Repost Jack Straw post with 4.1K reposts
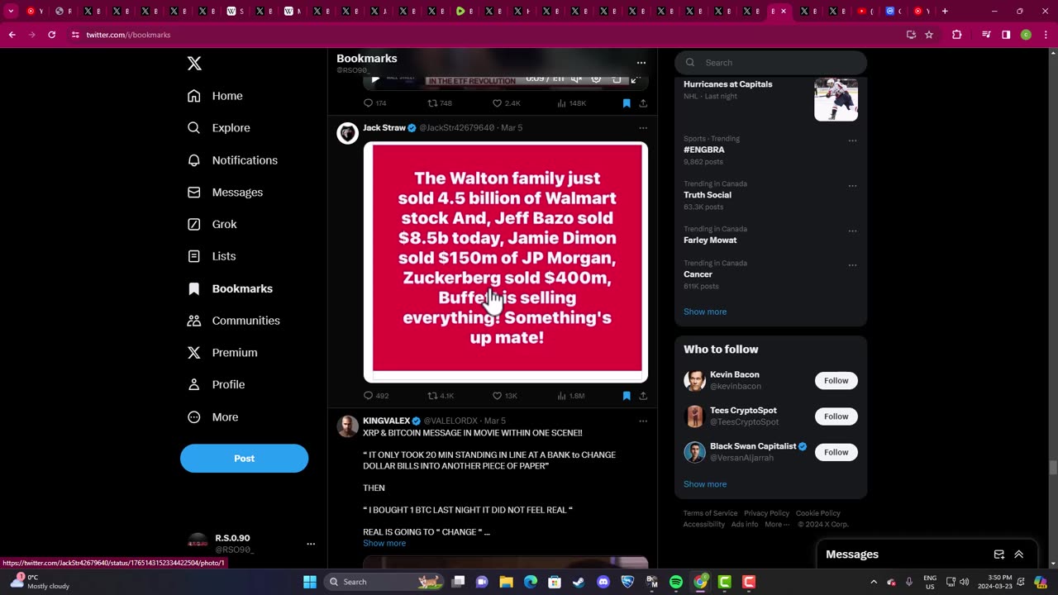This screenshot has width=1058, height=595. click(x=432, y=396)
